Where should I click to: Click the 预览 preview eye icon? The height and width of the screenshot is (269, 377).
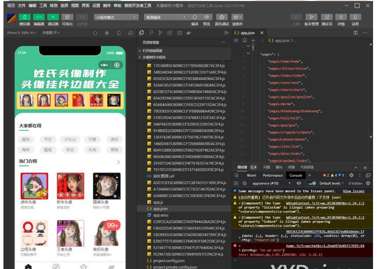(207, 17)
